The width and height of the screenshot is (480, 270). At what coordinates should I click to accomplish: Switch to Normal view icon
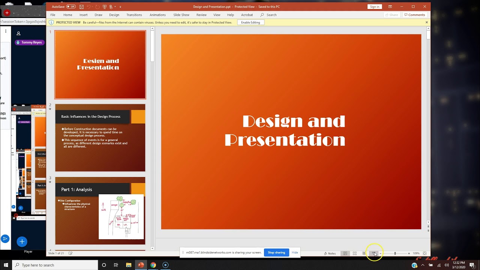345,253
